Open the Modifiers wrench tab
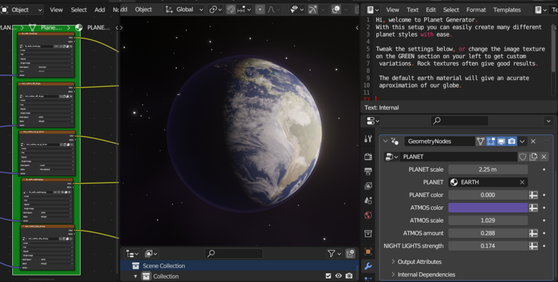This screenshot has width=558, height=282. [x=368, y=266]
